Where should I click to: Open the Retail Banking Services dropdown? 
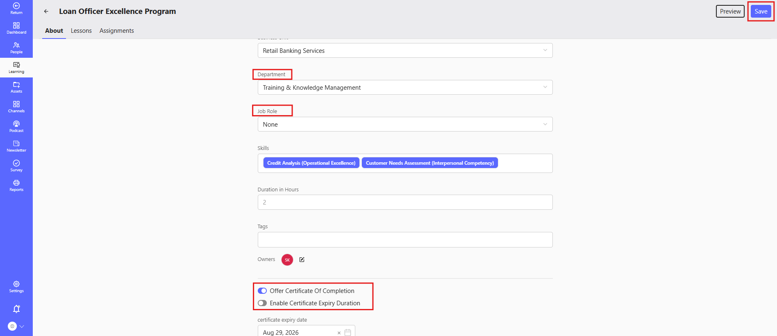tap(405, 50)
